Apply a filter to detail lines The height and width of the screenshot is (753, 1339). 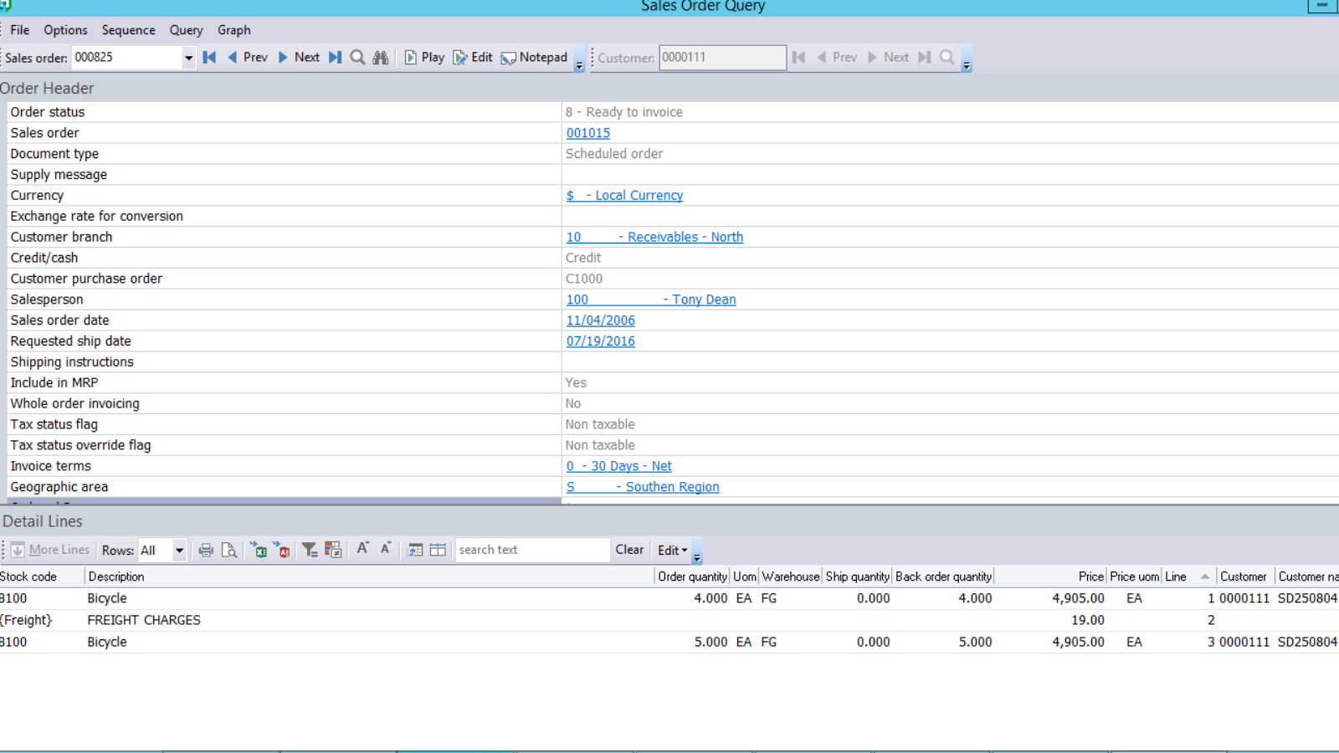[309, 550]
